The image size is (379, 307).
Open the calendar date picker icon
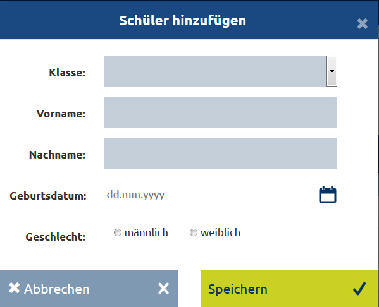point(328,195)
